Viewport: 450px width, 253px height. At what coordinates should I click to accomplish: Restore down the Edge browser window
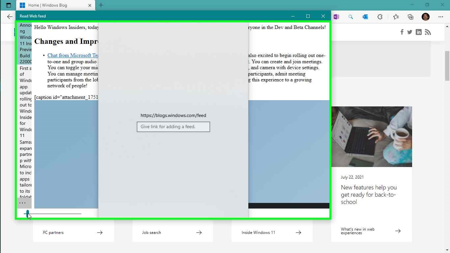coord(427,5)
